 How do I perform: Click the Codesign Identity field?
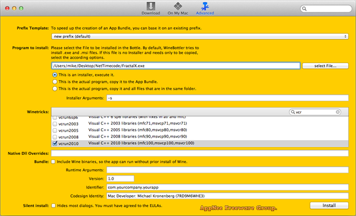227,196
